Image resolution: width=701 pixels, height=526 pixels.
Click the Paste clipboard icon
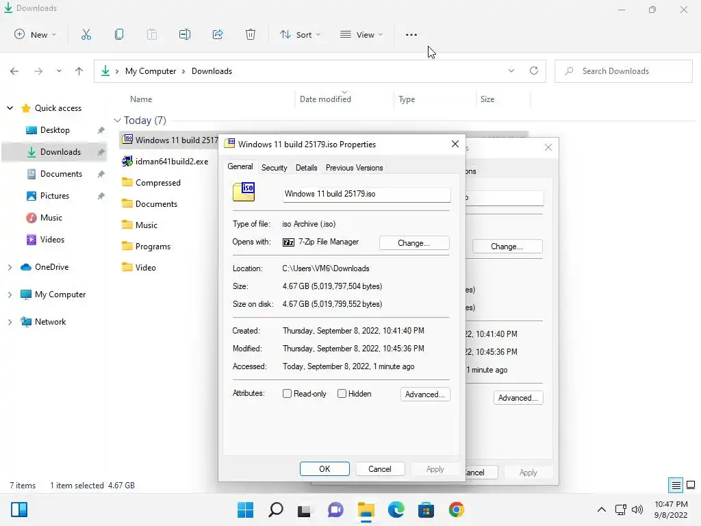(152, 34)
